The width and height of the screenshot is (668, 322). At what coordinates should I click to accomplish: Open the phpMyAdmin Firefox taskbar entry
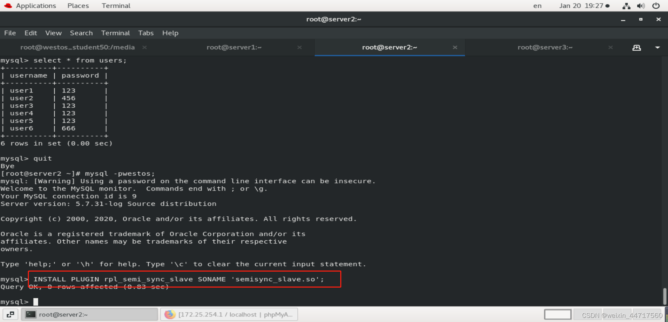(229, 314)
